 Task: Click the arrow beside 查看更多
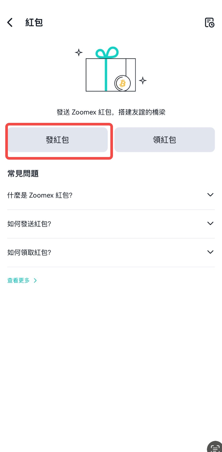tap(35, 281)
